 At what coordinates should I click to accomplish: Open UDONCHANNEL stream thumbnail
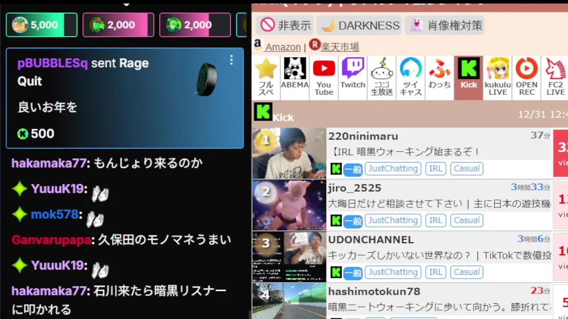pos(289,257)
